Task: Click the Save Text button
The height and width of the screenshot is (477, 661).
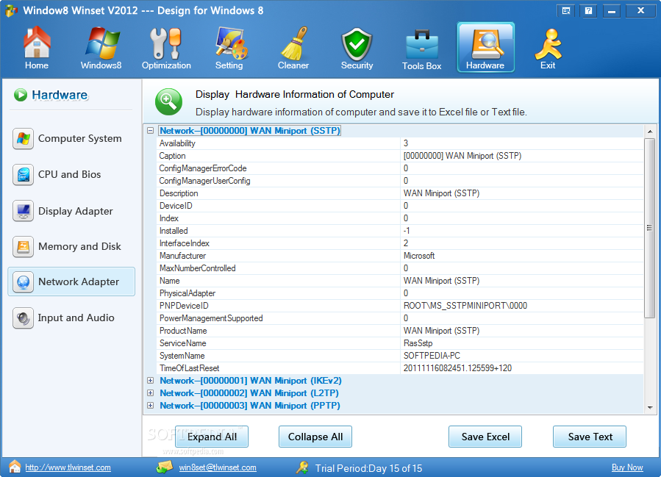Action: click(590, 437)
